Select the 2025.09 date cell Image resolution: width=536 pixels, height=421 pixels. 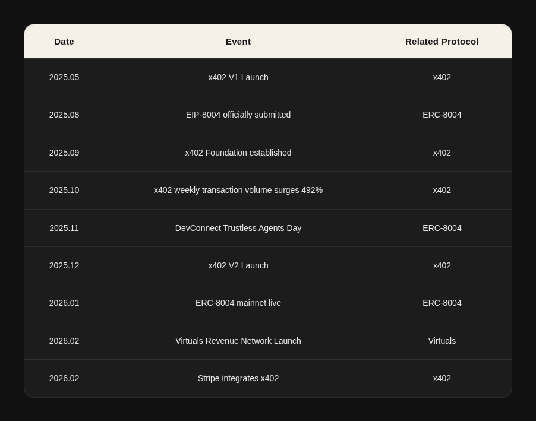[x=64, y=153]
